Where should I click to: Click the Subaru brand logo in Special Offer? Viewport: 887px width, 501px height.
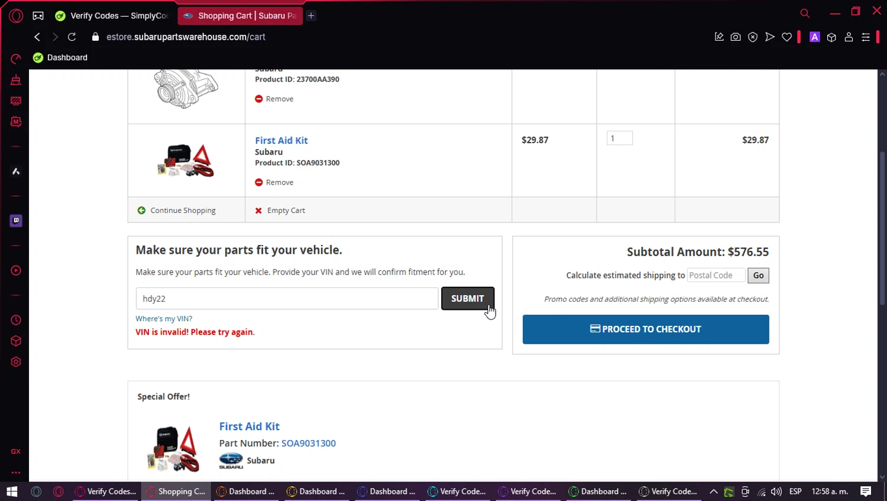(231, 461)
